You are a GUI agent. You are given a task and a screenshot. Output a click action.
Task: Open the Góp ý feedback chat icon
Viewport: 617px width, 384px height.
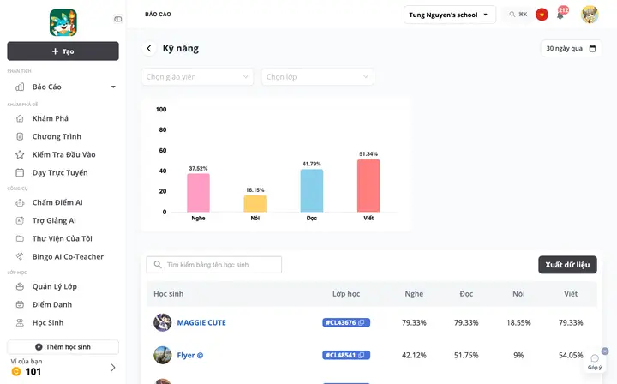coord(595,358)
